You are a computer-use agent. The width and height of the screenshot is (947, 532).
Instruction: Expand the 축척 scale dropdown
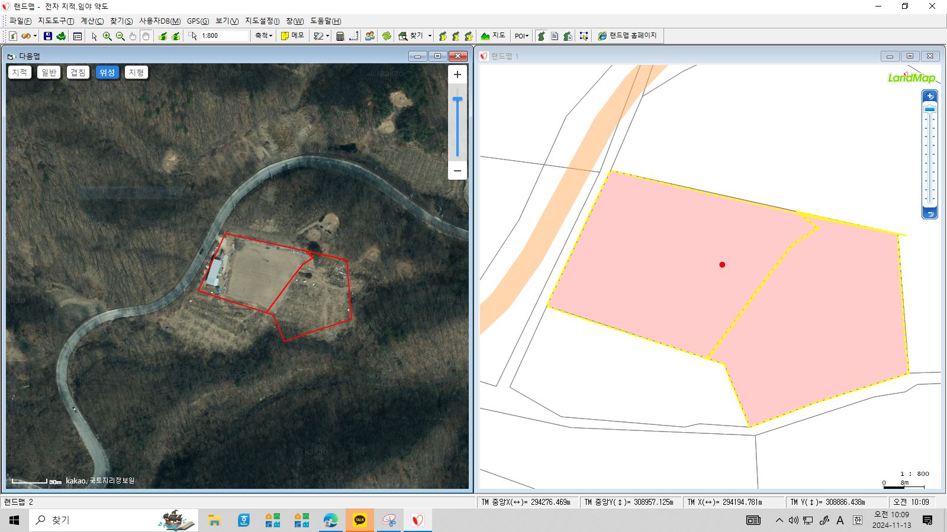pyautogui.click(x=264, y=35)
